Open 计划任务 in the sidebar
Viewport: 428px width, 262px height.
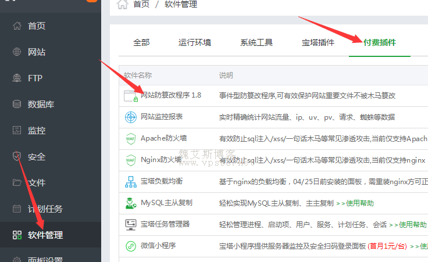45,209
